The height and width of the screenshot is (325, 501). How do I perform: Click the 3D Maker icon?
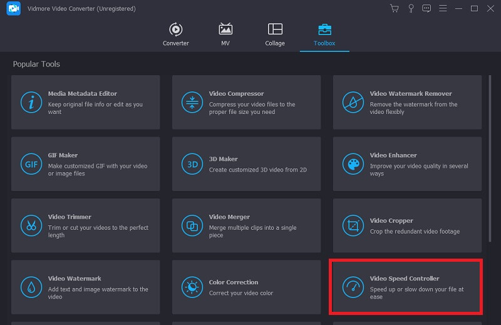[x=191, y=164]
